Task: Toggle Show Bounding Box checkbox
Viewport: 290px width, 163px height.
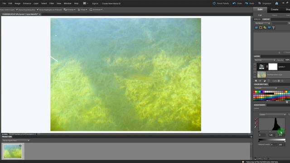Action: pos(17,10)
